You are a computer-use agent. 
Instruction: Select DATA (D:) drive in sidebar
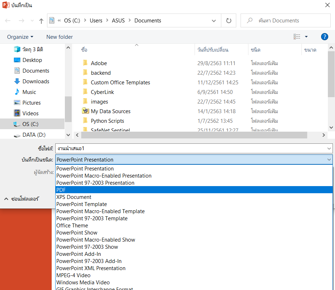[x=30, y=135]
